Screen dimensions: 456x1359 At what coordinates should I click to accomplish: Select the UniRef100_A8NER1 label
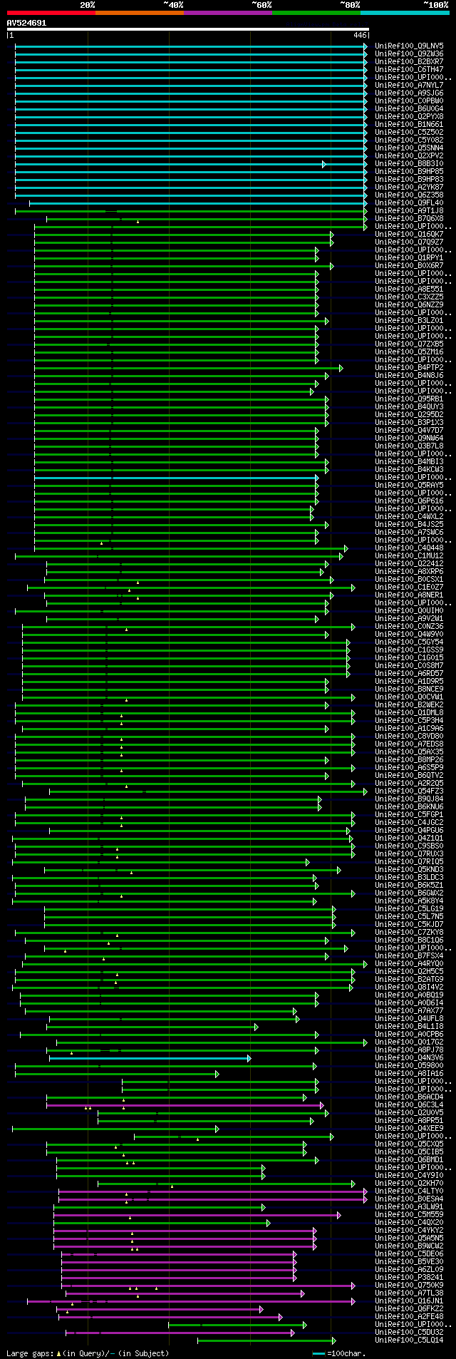point(409,595)
